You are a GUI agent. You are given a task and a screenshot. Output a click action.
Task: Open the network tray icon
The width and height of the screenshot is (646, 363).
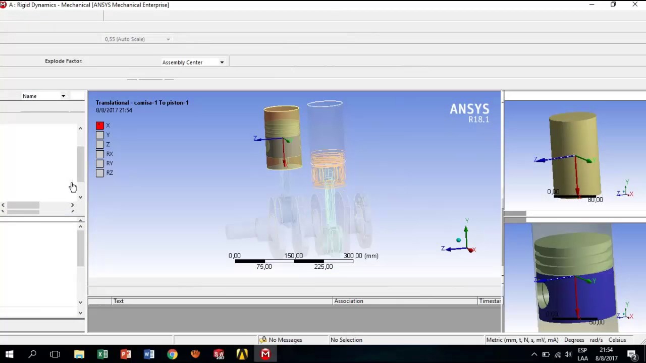click(x=558, y=354)
